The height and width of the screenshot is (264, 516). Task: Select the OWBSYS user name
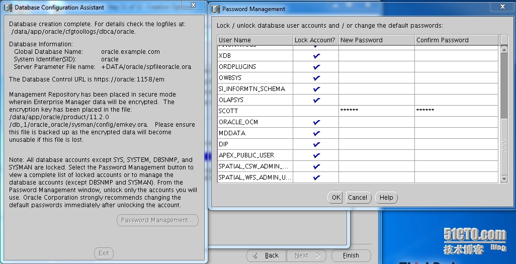(x=255, y=77)
